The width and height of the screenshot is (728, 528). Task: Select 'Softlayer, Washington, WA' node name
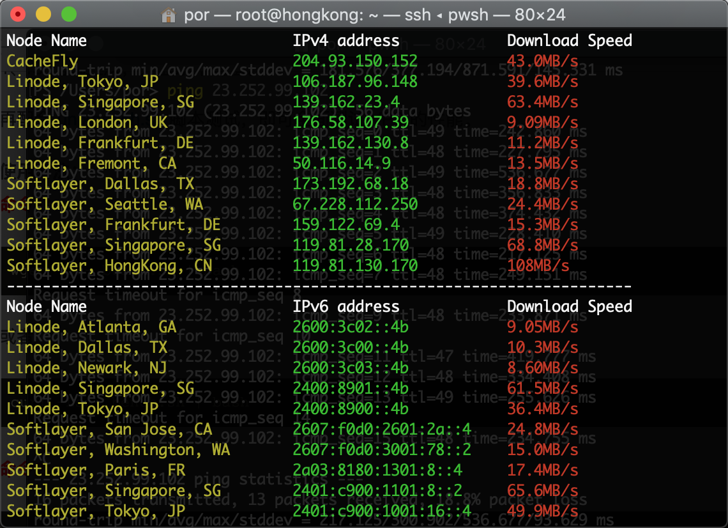point(118,449)
